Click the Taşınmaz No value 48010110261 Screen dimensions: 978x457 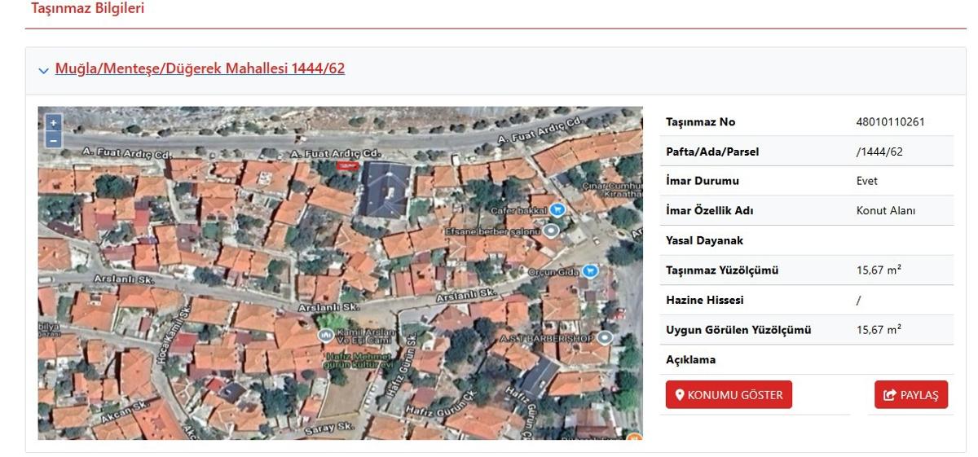890,122
